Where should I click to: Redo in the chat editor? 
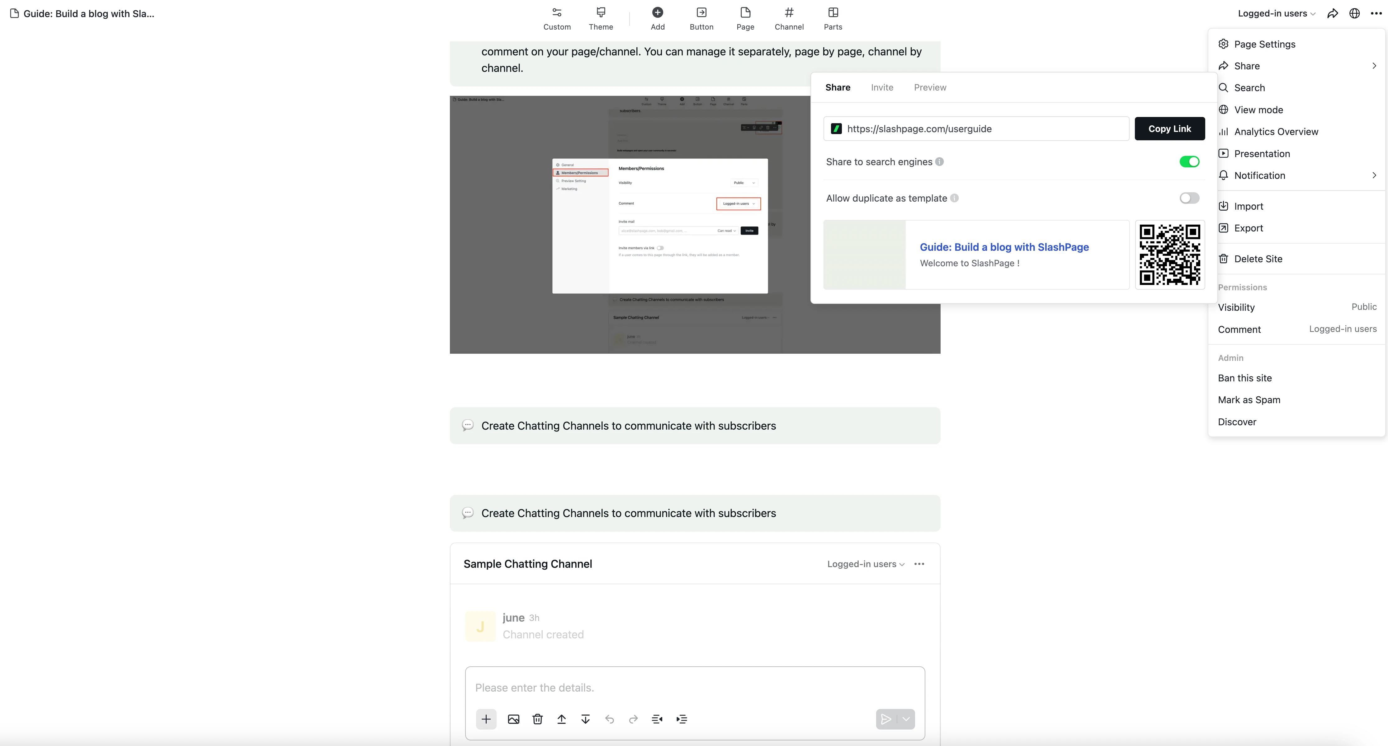(633, 719)
